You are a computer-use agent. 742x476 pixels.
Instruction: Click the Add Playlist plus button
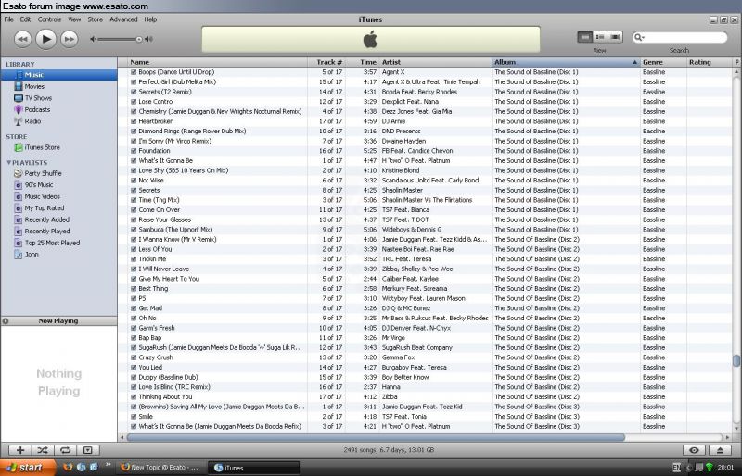tap(20, 450)
